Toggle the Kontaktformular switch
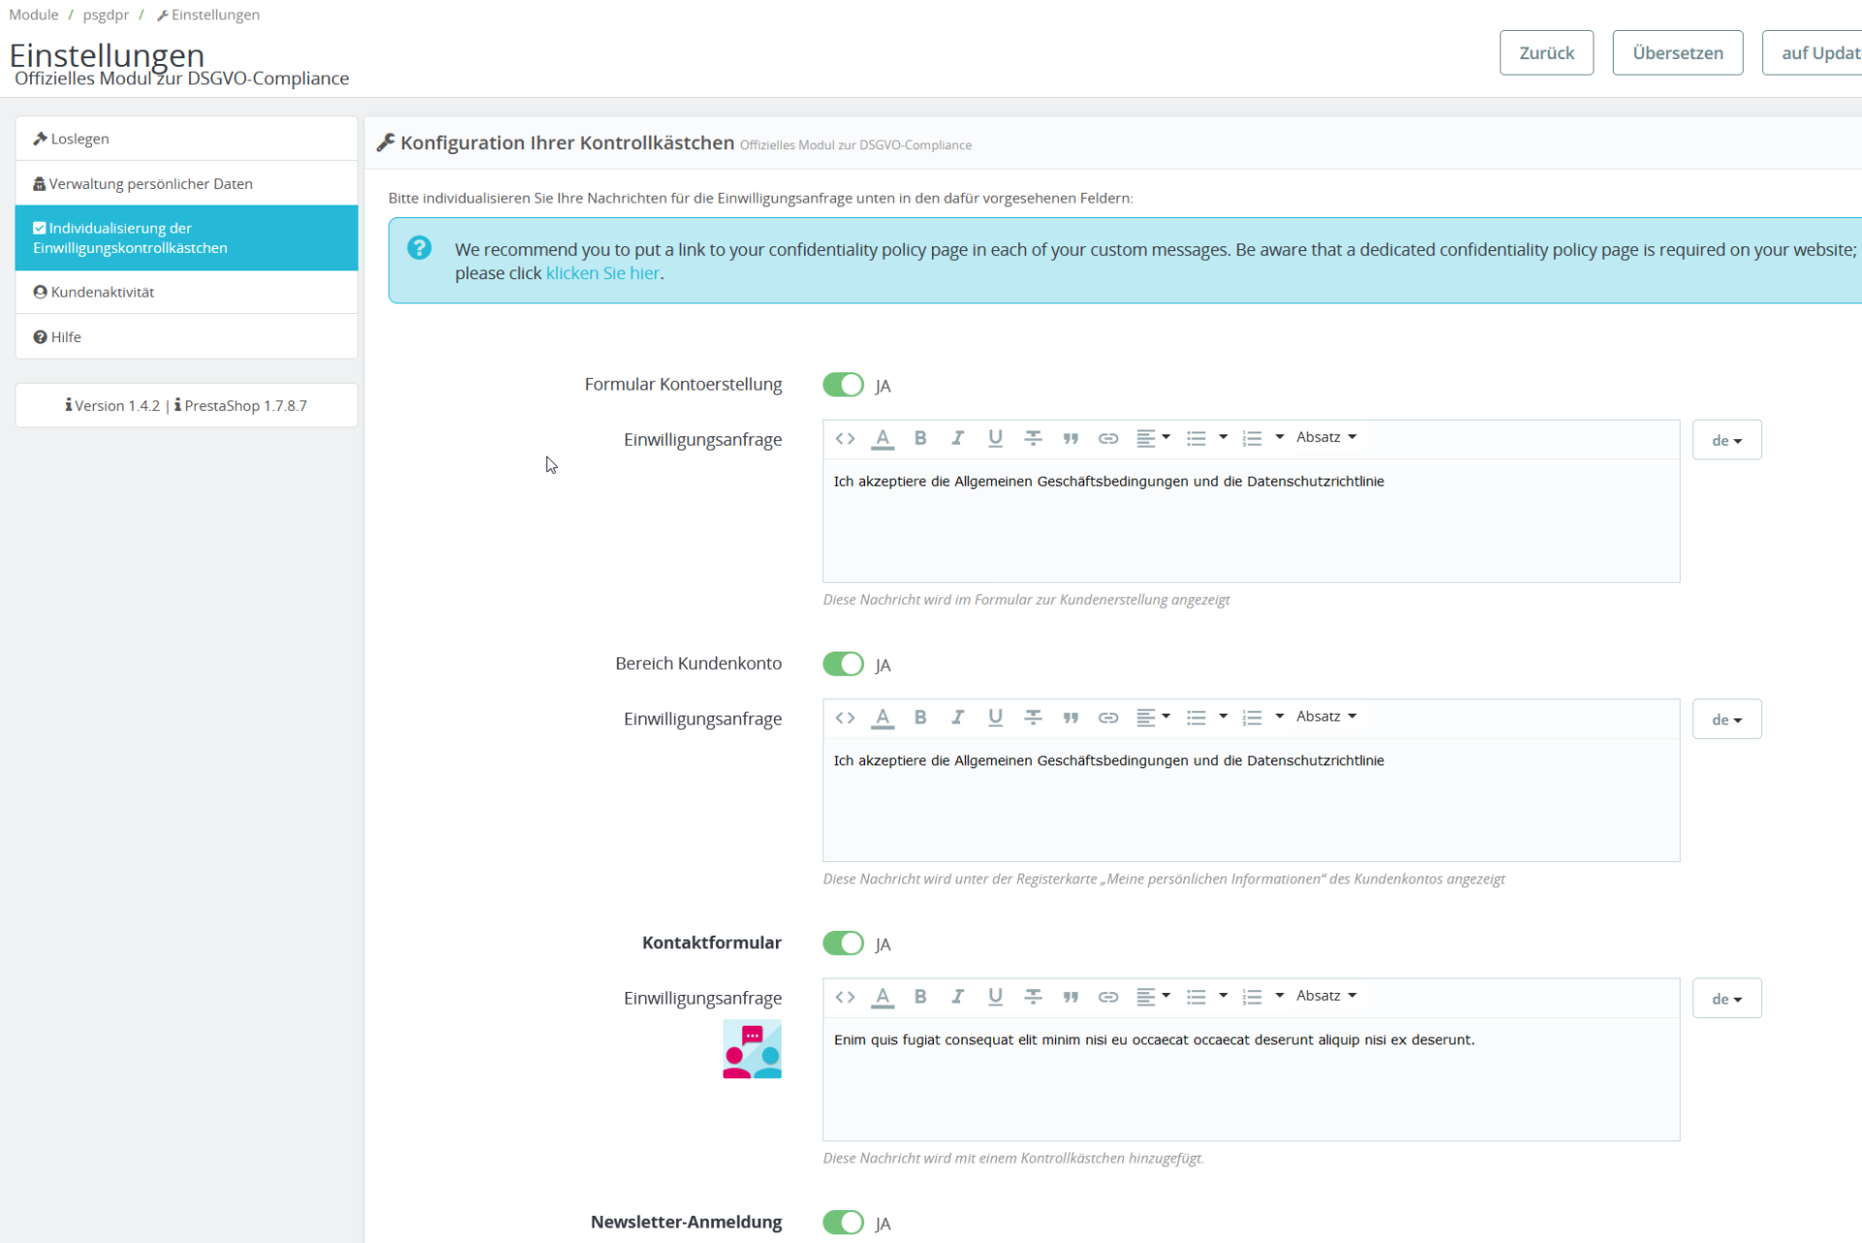Screen dimensions: 1862x1243 (x=843, y=943)
